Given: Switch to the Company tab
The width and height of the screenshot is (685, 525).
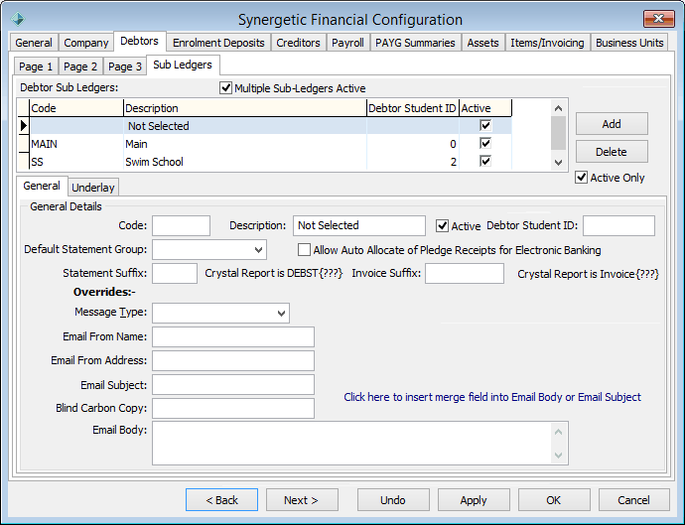Looking at the screenshot, I should click(86, 43).
